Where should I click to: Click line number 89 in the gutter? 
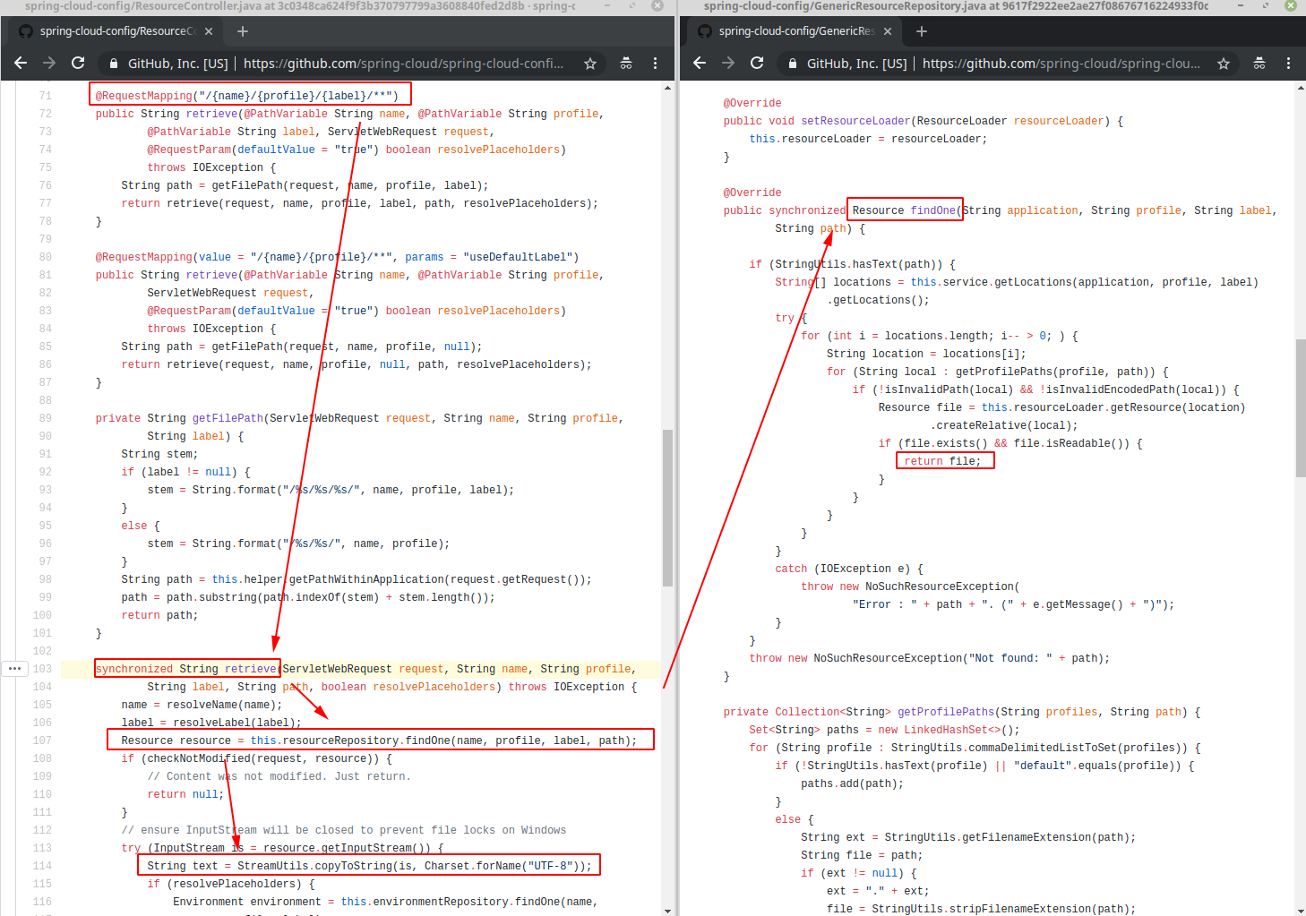coord(46,418)
